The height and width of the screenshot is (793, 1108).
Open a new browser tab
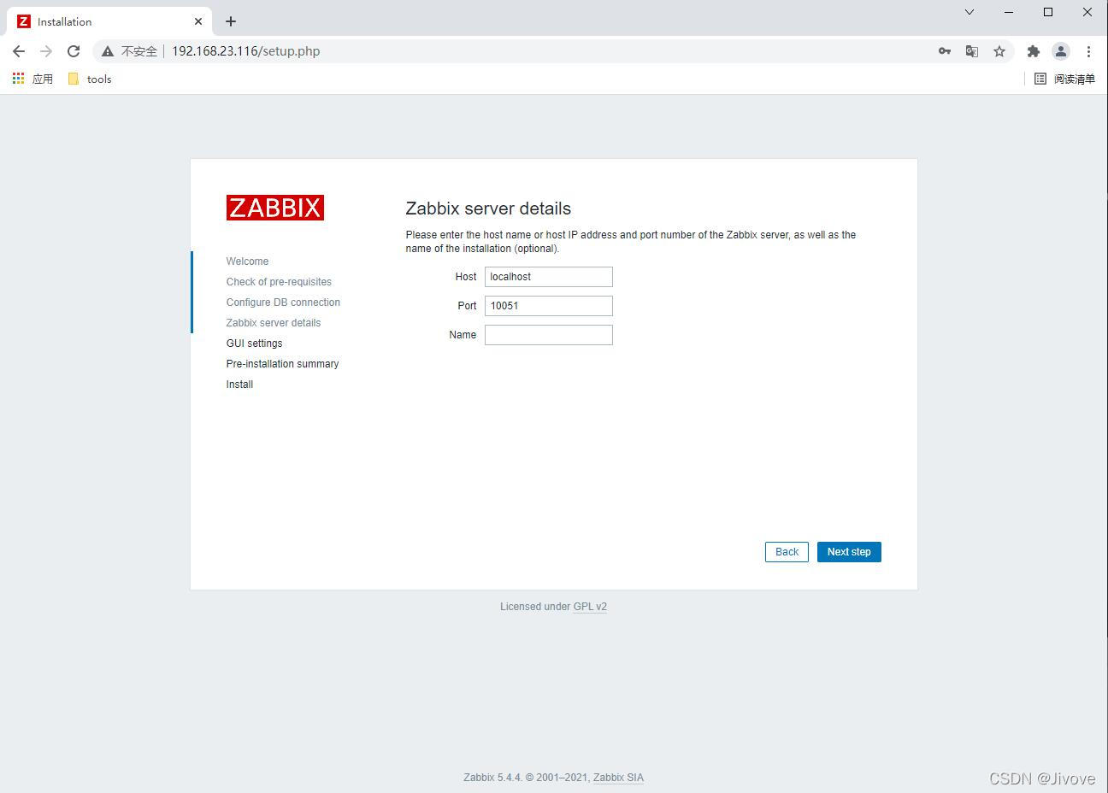tap(231, 21)
